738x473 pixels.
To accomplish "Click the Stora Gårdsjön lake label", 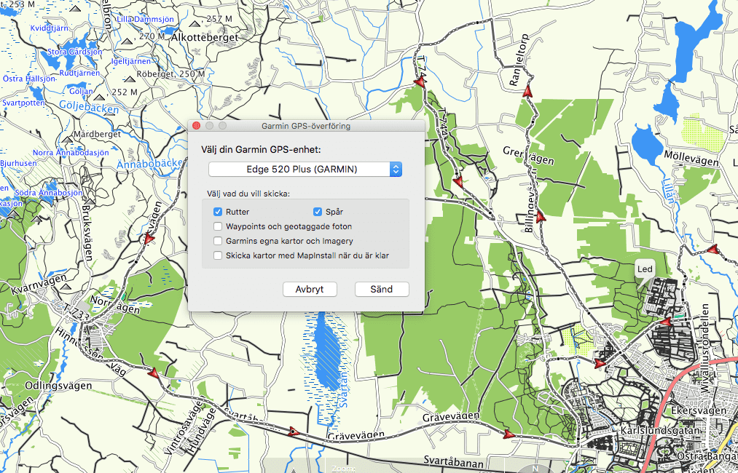I will pyautogui.click(x=75, y=52).
